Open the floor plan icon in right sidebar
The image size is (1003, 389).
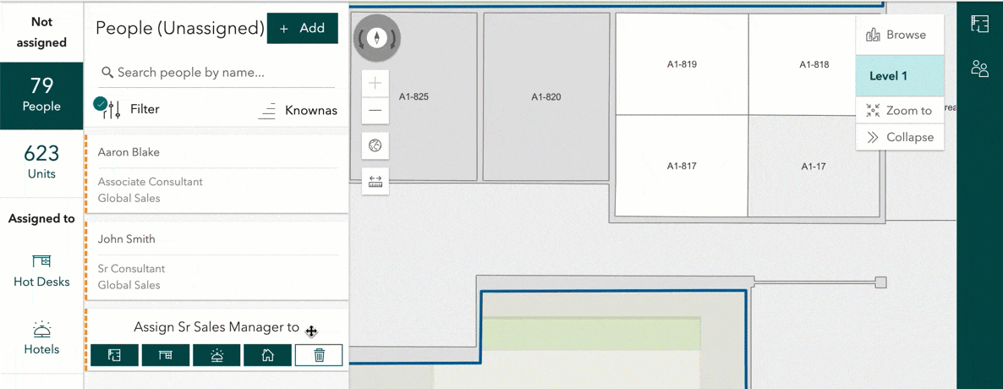click(979, 25)
